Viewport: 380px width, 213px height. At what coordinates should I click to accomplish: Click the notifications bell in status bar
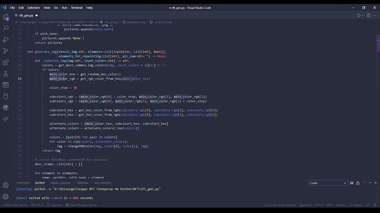[375, 205]
